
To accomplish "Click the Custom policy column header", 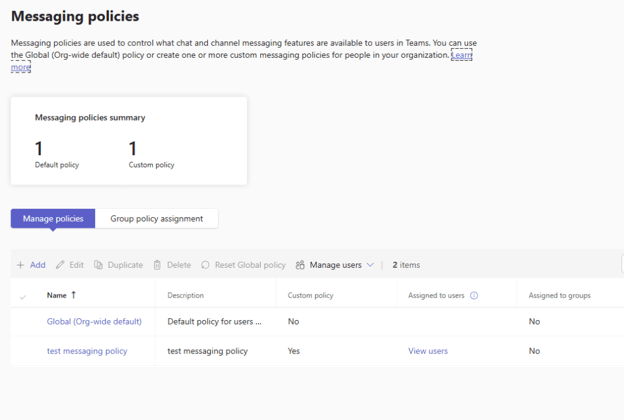I will [310, 296].
